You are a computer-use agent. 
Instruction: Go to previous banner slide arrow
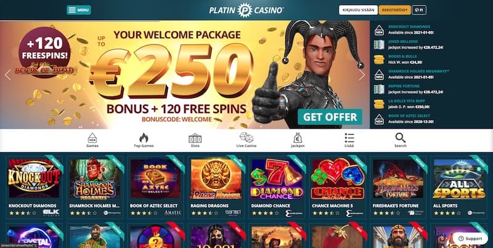pyautogui.click(x=8, y=74)
